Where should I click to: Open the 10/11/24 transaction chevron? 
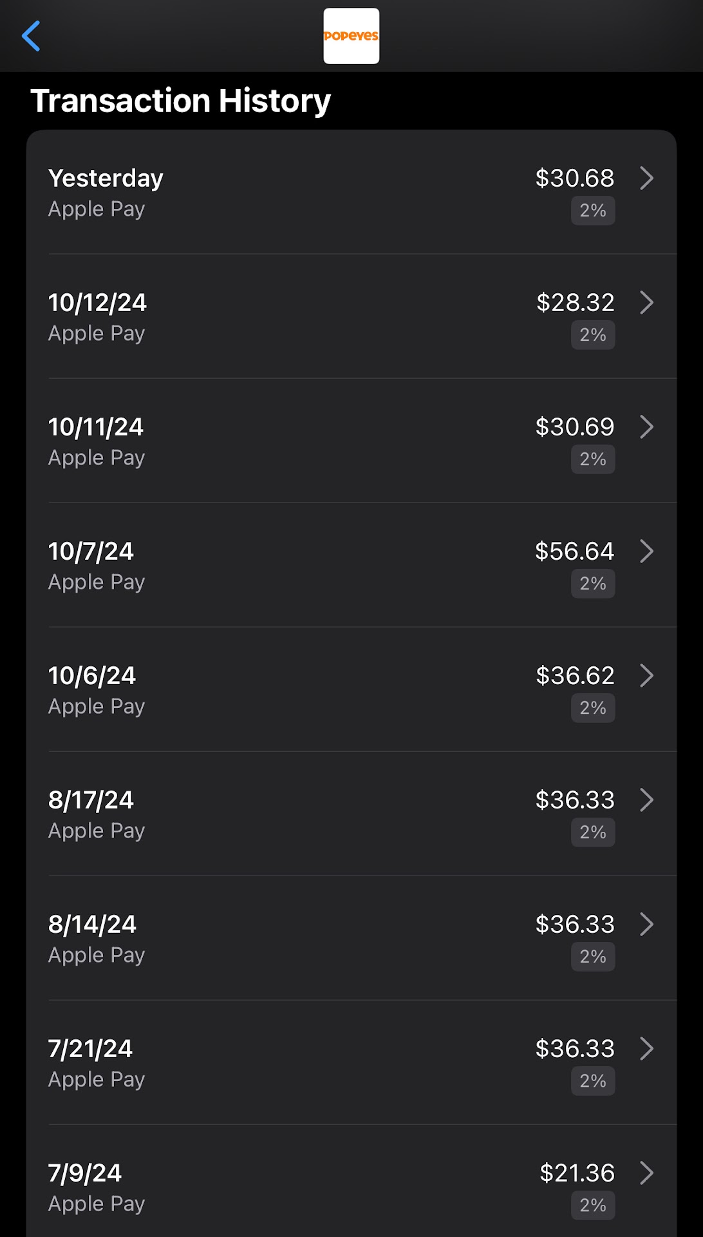coord(646,427)
